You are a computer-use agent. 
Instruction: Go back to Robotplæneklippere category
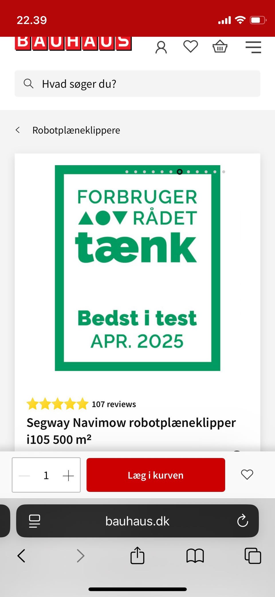68,130
